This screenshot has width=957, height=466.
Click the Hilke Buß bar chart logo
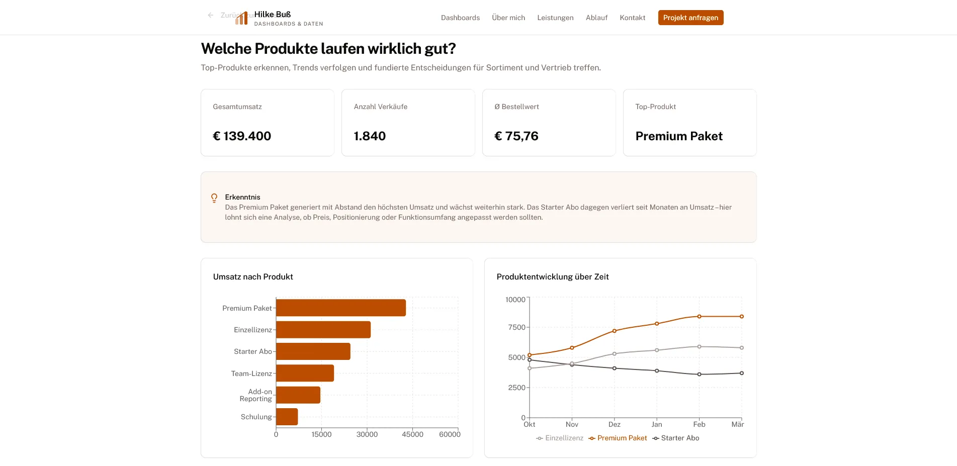(241, 18)
